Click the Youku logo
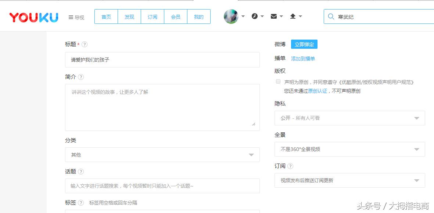 [x=33, y=16]
